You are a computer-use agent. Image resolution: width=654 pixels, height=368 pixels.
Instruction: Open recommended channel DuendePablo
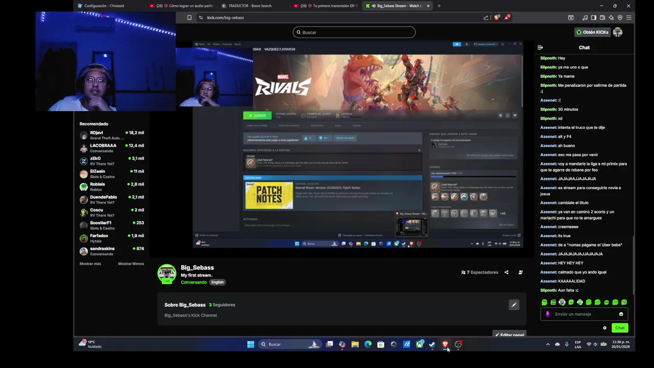111,200
